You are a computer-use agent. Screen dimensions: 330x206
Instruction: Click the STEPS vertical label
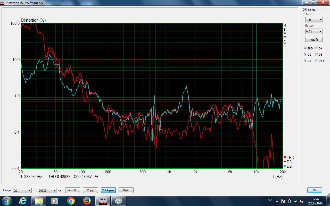[x=285, y=34]
